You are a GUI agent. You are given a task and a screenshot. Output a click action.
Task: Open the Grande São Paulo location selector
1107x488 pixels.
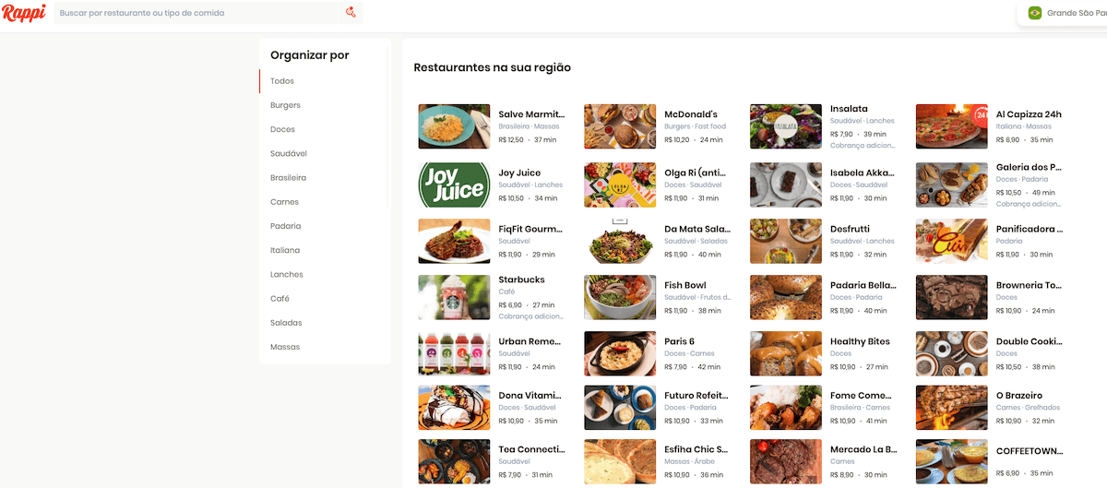coord(1063,13)
